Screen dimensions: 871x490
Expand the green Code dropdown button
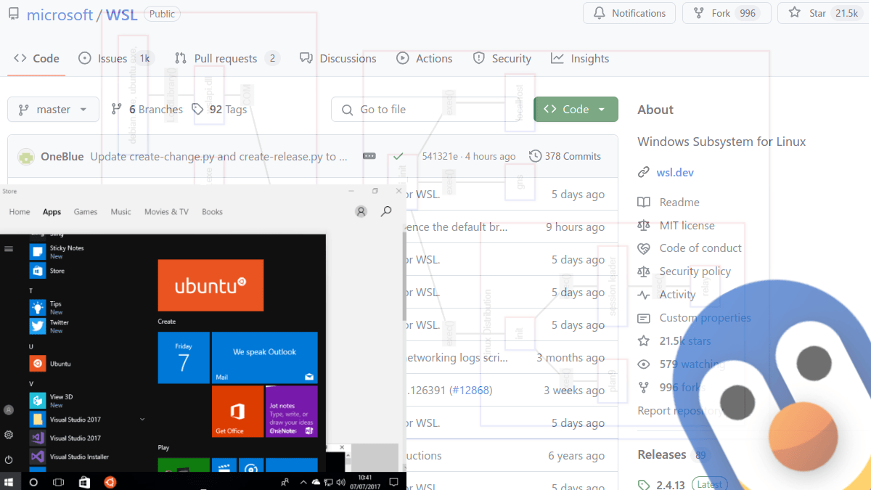click(x=576, y=110)
